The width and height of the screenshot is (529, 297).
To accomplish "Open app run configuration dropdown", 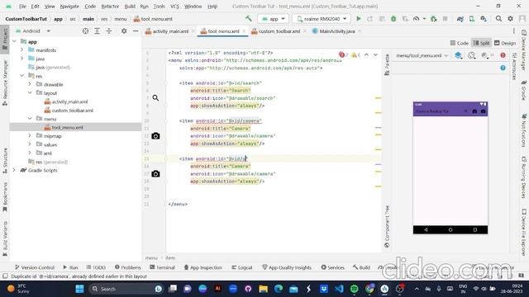I will tap(274, 19).
